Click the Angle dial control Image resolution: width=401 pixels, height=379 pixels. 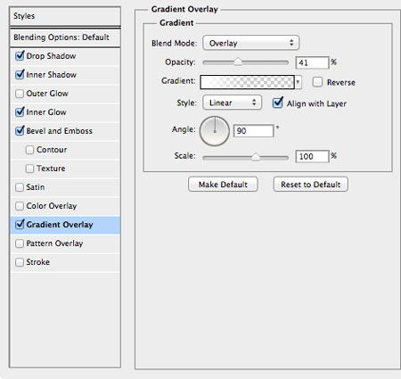215,131
